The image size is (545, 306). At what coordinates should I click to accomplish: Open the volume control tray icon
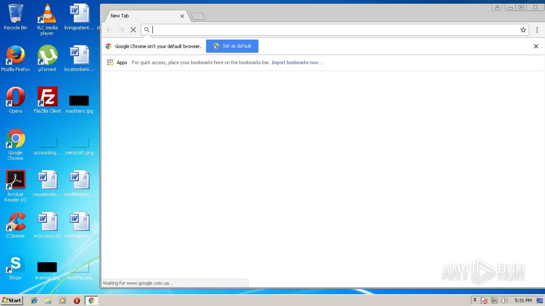pyautogui.click(x=505, y=300)
